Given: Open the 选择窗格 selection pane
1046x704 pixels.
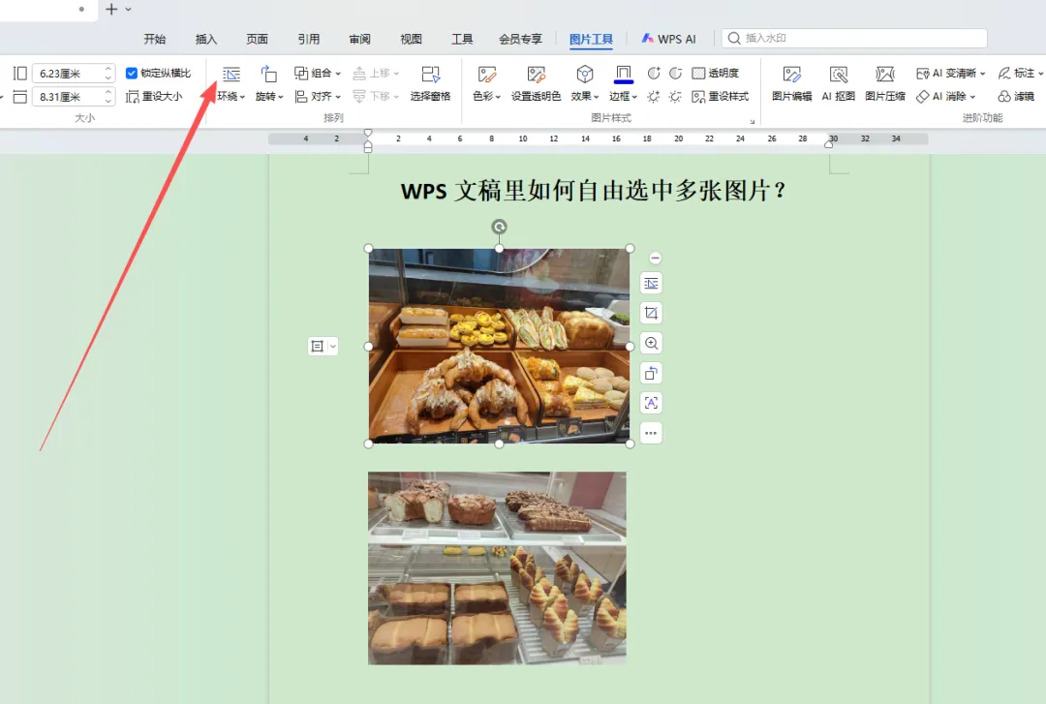Looking at the screenshot, I should [430, 83].
